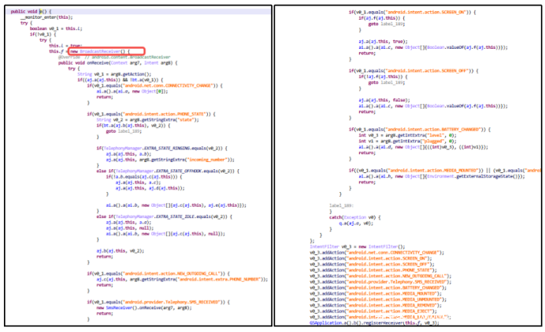Click the public void method declaration line
545x332 pixels.
29,13
